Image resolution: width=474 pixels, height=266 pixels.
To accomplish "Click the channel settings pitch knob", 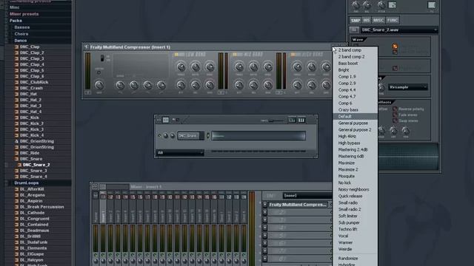I will tap(381, 5).
